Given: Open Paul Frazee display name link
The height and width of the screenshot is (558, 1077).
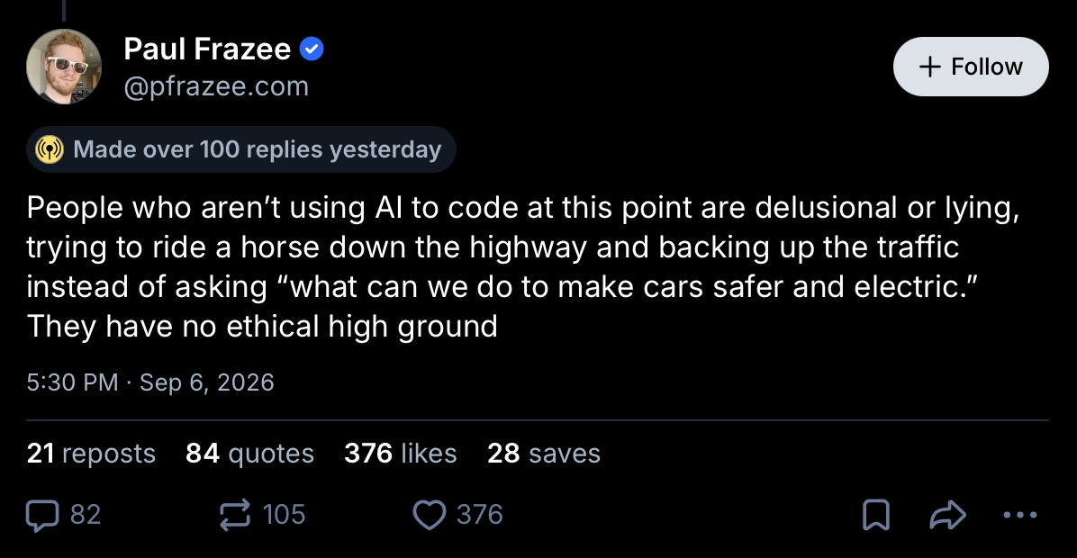Looking at the screenshot, I should click(207, 49).
